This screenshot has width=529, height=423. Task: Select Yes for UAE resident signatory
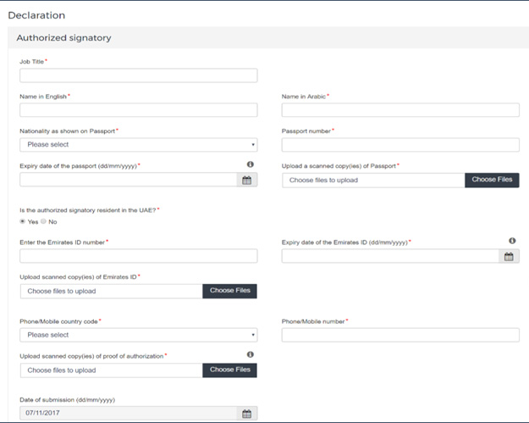[x=23, y=221]
